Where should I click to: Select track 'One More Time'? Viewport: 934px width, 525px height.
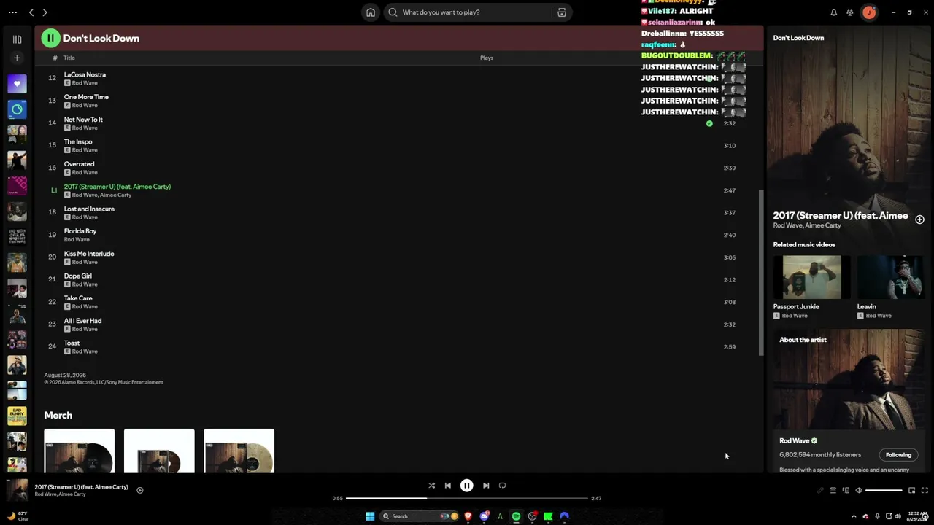pyautogui.click(x=86, y=97)
